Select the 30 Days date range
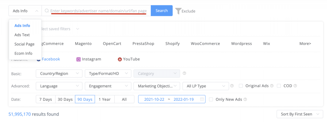Image resolution: width=327 pixels, height=122 pixels. click(65, 99)
